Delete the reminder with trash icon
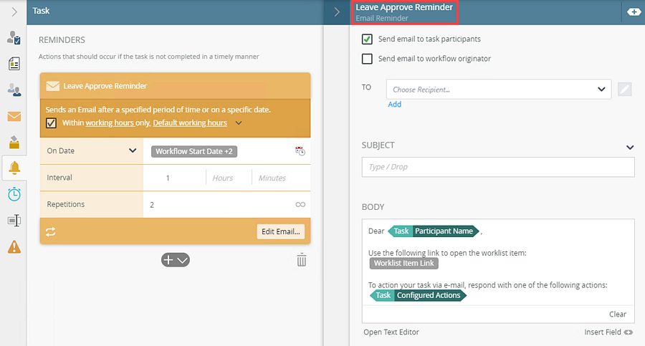645x346 pixels. (302, 260)
